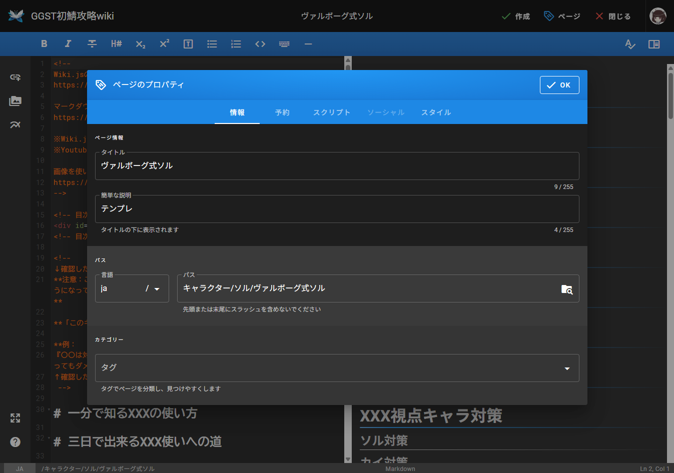Image resolution: width=674 pixels, height=473 pixels.
Task: Click the XXX視点キャラ対策 preview heading
Action: click(x=431, y=415)
